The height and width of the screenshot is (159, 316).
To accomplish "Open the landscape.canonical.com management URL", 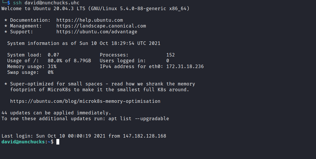I will pyautogui.click(x=101, y=26).
